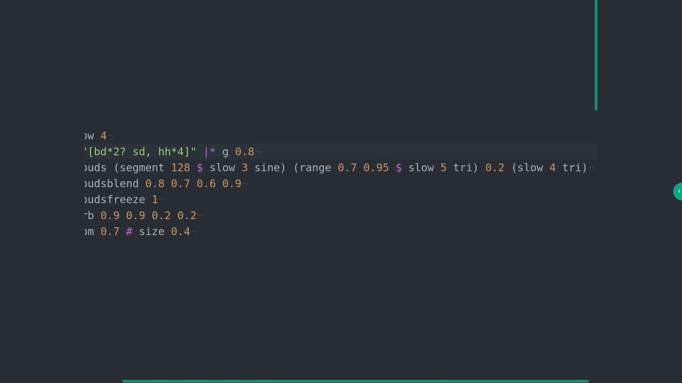Screen dimensions: 682x383
Task: Click the pattern string "[bd*2? sd, hh*4]"
Action: click(x=140, y=152)
